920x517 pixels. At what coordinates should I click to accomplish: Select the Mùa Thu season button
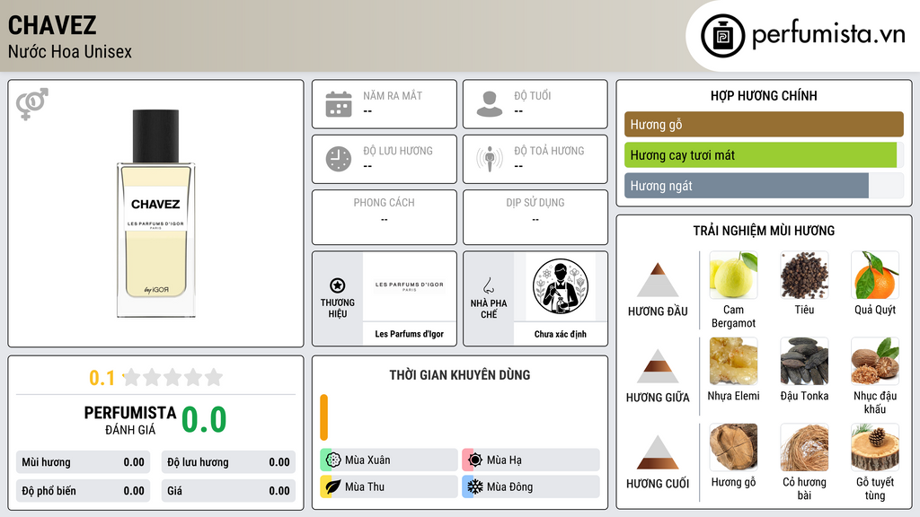click(x=389, y=487)
